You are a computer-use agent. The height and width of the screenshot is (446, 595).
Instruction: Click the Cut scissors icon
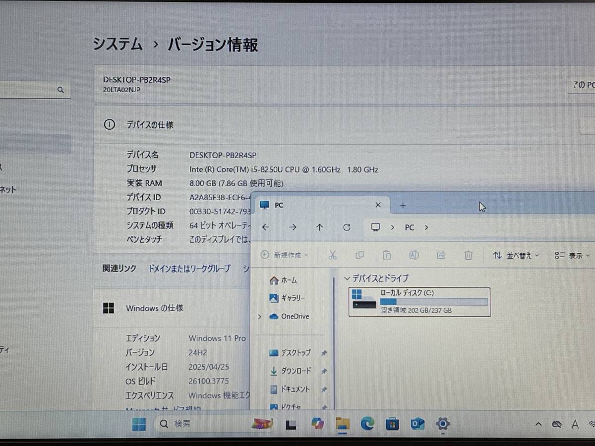(333, 255)
